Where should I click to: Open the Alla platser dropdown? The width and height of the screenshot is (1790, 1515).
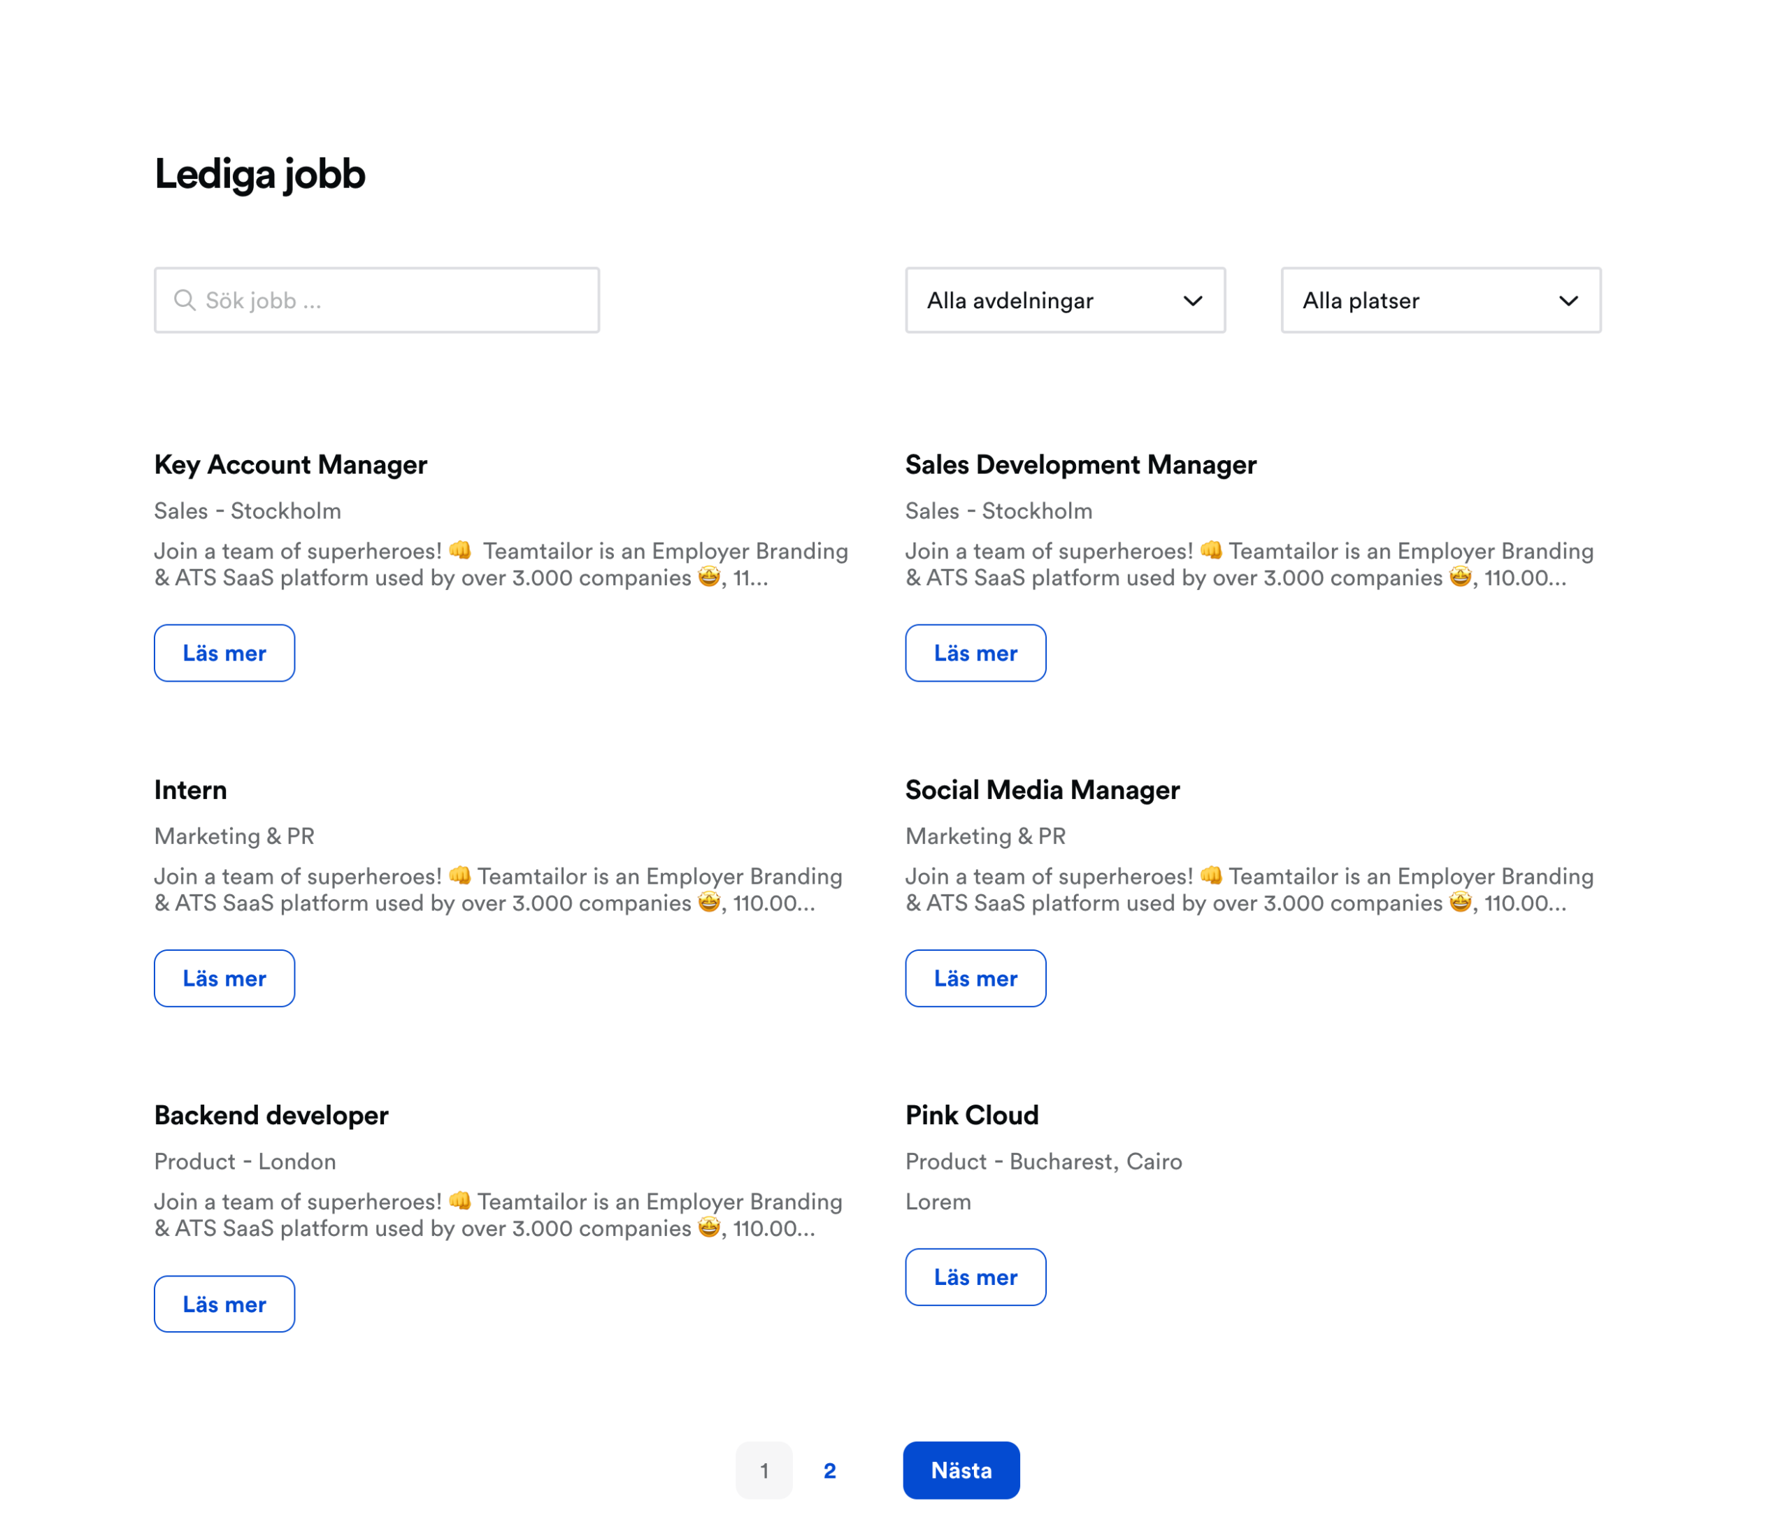tap(1440, 301)
